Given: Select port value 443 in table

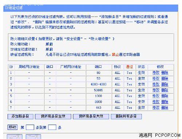Looking at the screenshot, I should pos(98,107).
